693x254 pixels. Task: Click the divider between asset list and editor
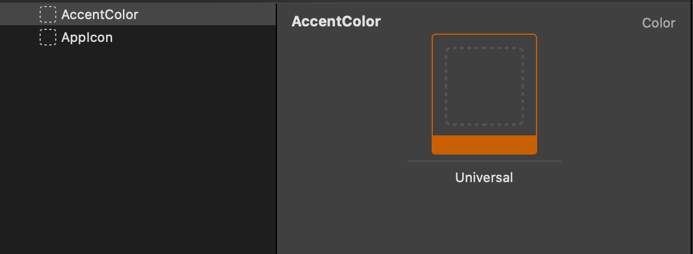pos(276,127)
